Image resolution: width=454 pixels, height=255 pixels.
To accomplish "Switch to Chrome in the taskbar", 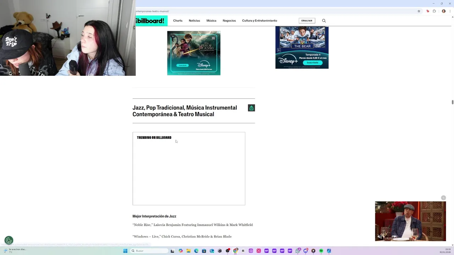I will [x=236, y=251].
